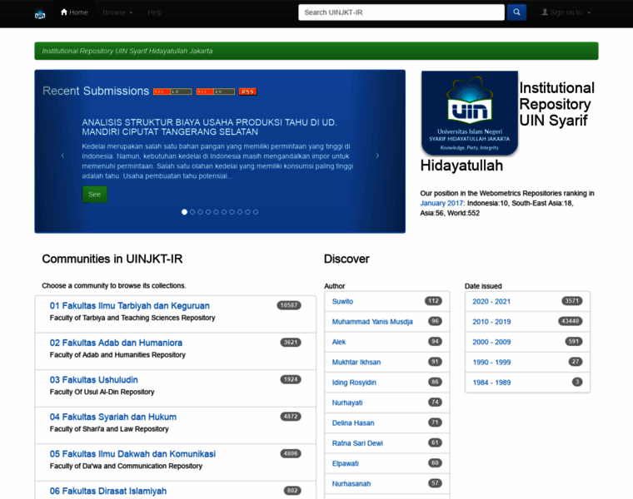Browse items issued 2020 - 2021

click(491, 302)
